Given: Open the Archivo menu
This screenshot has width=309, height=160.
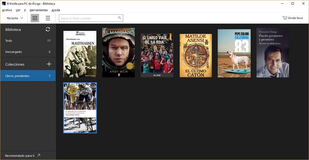Looking at the screenshot, I should click(7, 10).
